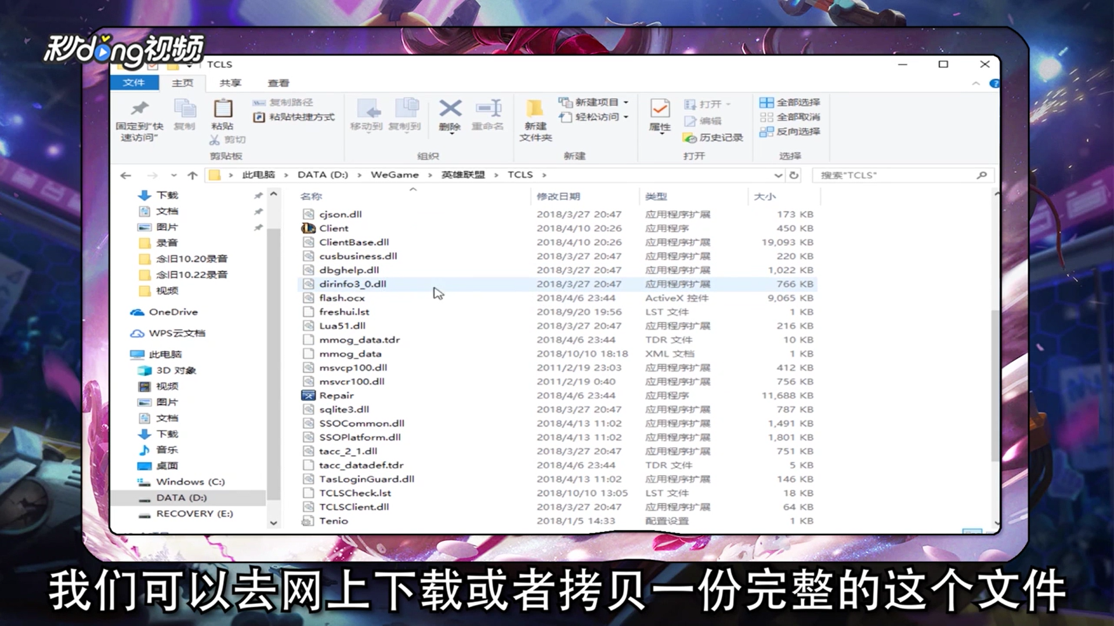Open the File (文件) menu tab
1114x626 pixels.
pyautogui.click(x=134, y=83)
